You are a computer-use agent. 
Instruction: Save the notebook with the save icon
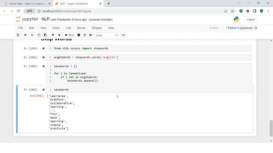click(18, 35)
